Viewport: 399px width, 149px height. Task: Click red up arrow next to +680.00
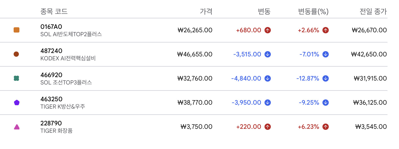coord(267,30)
